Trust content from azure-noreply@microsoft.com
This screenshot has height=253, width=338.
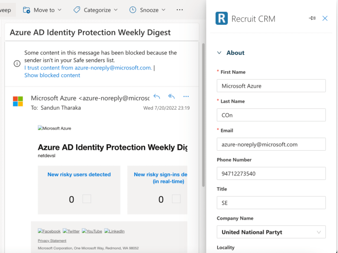tap(88, 67)
